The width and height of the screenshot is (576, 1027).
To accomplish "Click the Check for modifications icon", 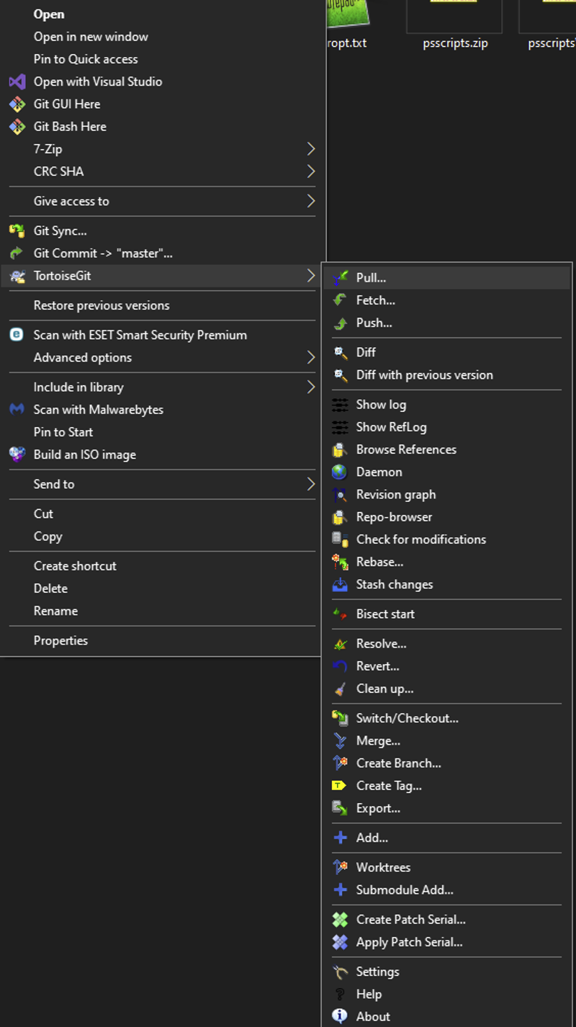I will tap(340, 539).
